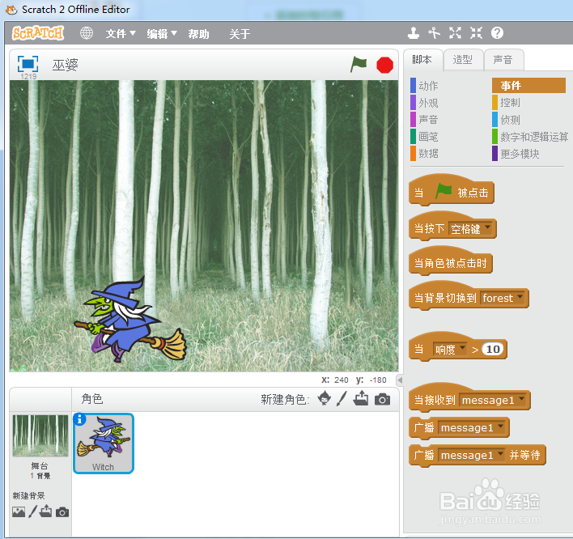Select the stage backdrop thumbnail
Screen dimensions: 573x539
coord(40,435)
